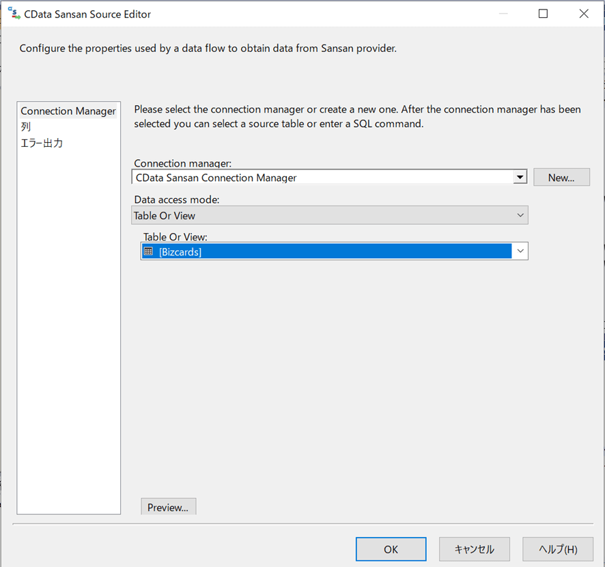Close the Sansan Source Editor dialog
This screenshot has height=567, width=605.
point(584,14)
